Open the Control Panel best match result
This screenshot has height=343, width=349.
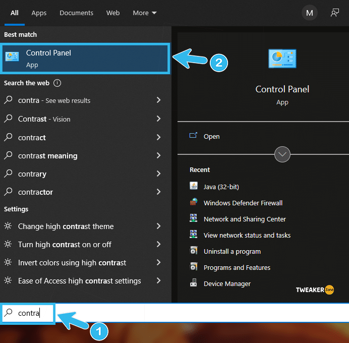click(x=85, y=59)
